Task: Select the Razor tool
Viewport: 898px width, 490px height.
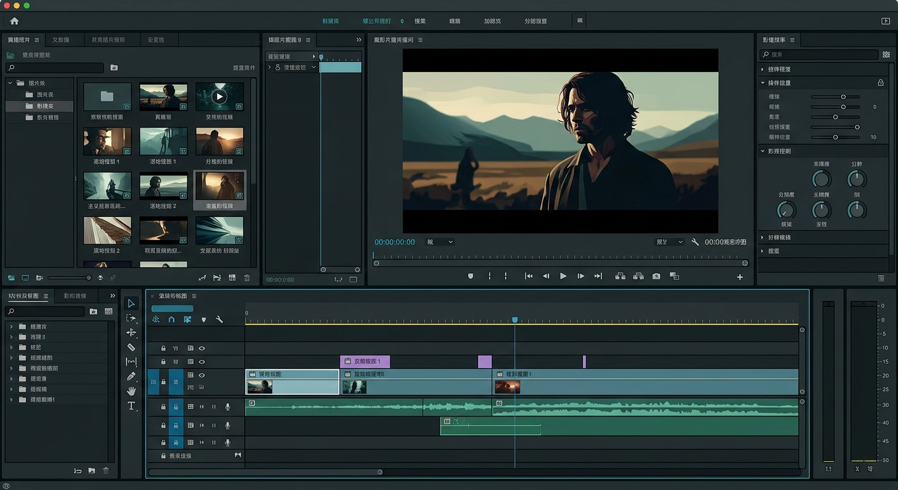Action: [x=131, y=347]
